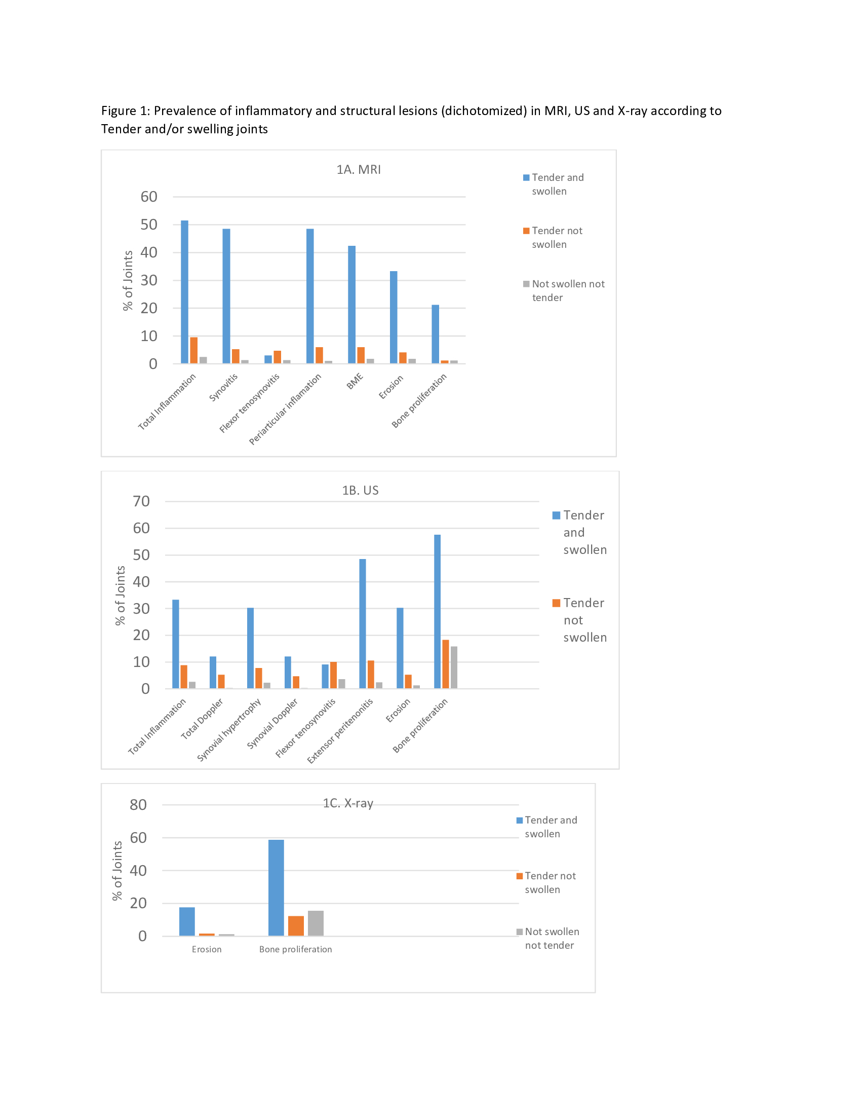Select blue Tender and swollen swatch in US chart
861x1115 pixels.
click(556, 515)
